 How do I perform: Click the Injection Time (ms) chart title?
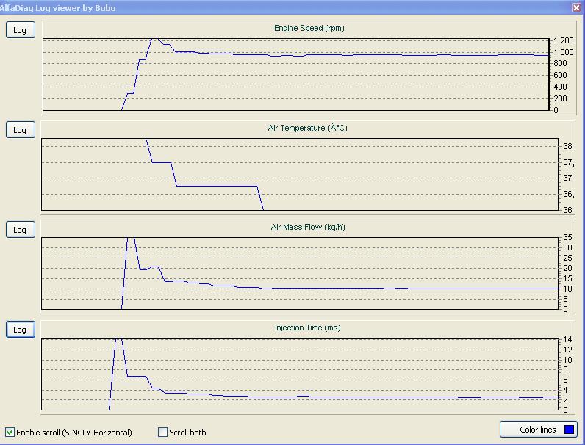tap(308, 328)
